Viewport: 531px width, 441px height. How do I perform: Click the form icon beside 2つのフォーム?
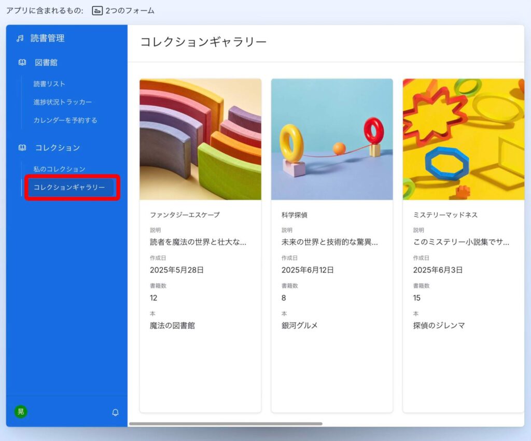point(97,10)
